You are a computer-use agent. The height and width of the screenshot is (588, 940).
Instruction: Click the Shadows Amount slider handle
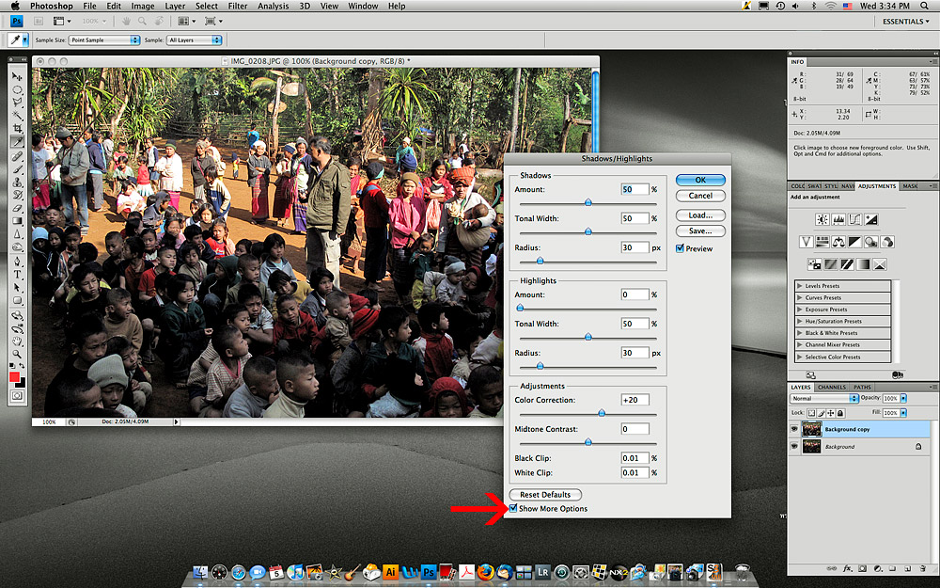[588, 202]
